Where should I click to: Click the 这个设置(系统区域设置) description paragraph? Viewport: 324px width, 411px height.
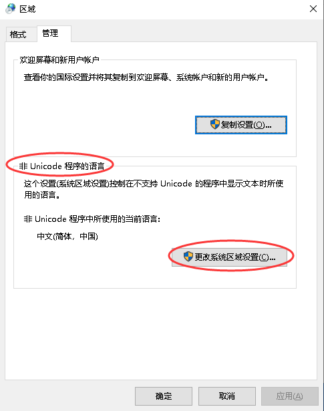[x=154, y=189]
